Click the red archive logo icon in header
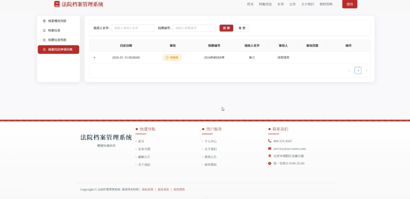The image size is (410, 199). (57, 4)
